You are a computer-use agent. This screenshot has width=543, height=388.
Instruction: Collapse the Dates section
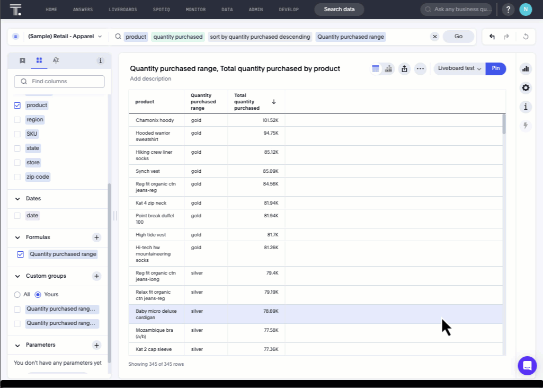[x=19, y=198]
